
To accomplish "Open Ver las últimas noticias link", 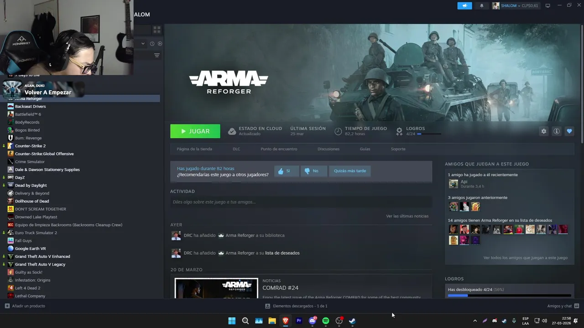I will [407, 216].
